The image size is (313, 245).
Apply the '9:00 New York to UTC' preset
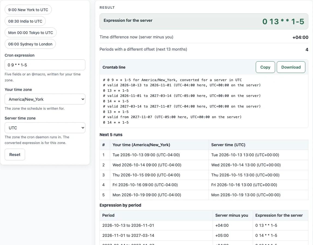(x=28, y=10)
